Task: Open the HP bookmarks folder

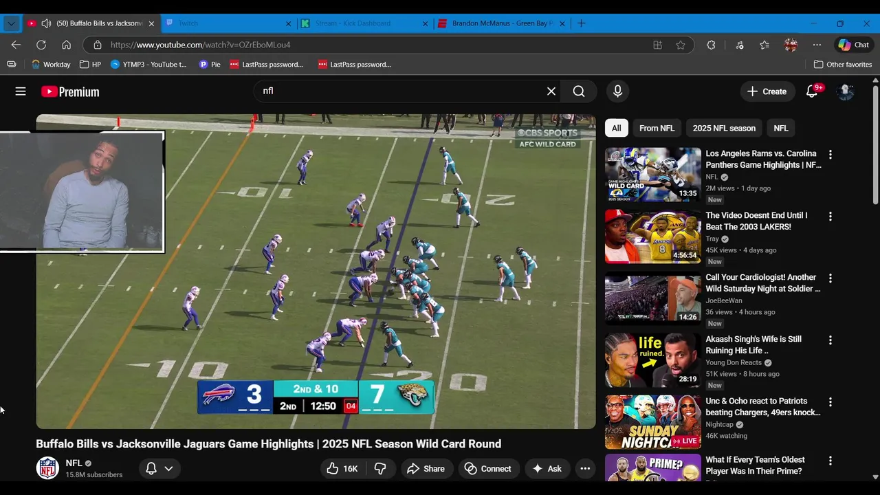Action: (x=90, y=65)
